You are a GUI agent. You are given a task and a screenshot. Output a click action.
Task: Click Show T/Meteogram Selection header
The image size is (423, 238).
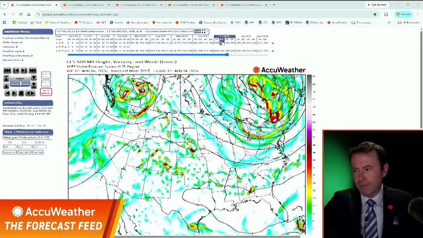pyautogui.click(x=28, y=132)
